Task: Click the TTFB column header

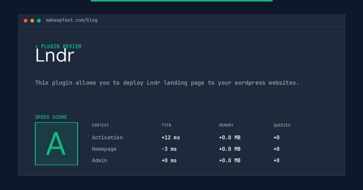Action: point(166,125)
